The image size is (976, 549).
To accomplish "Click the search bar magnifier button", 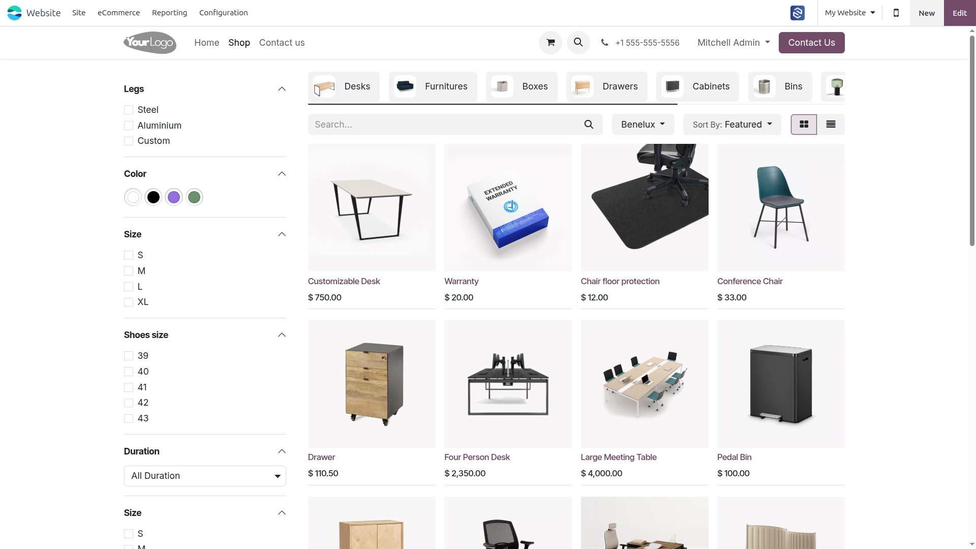I will pyautogui.click(x=589, y=125).
